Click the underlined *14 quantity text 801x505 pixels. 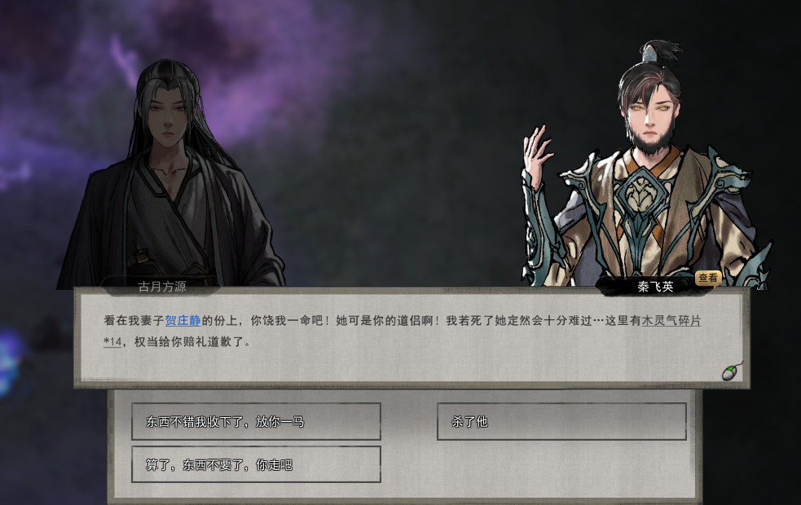(x=112, y=341)
